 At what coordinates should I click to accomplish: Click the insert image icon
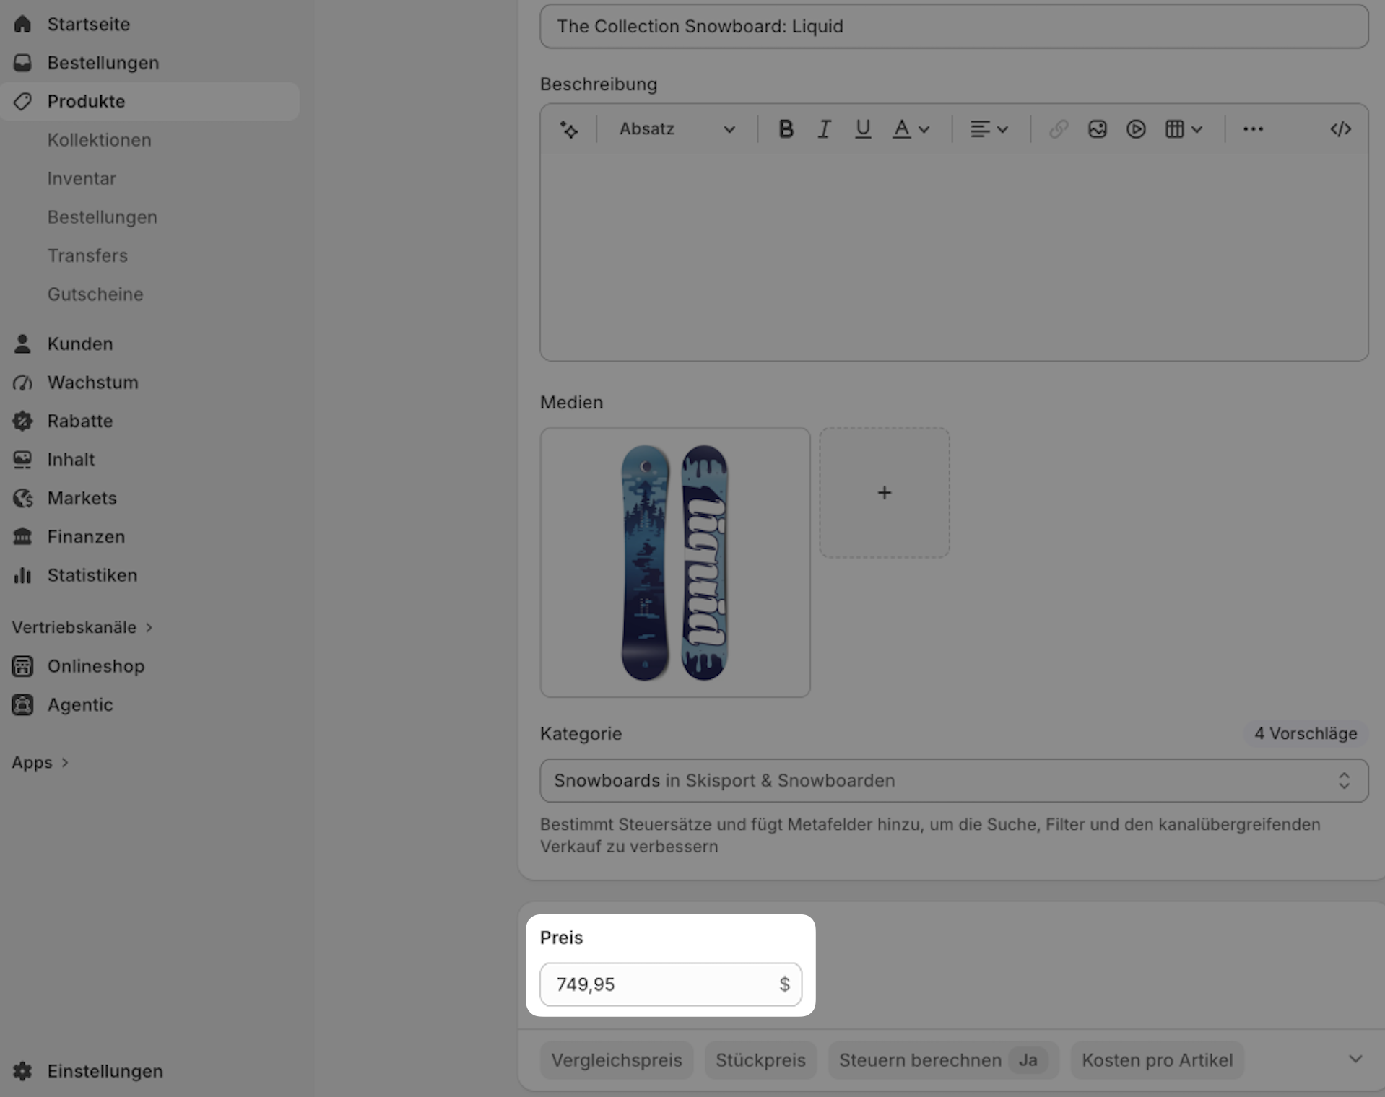pos(1098,129)
